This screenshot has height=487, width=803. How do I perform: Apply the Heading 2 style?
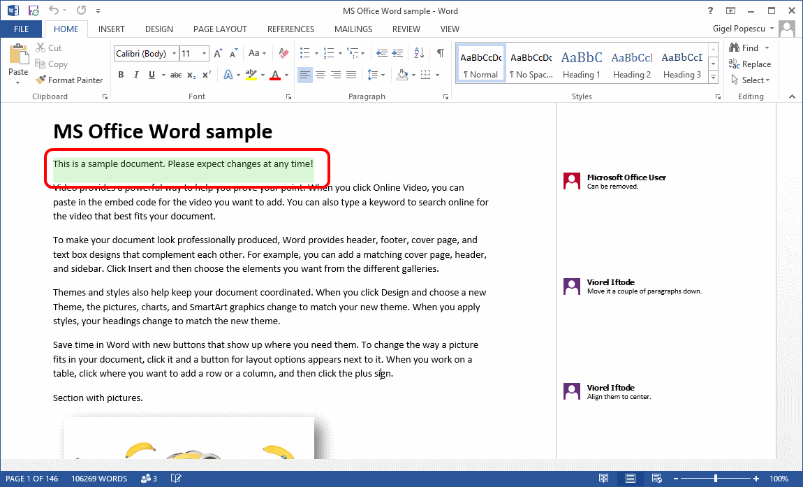click(632, 63)
